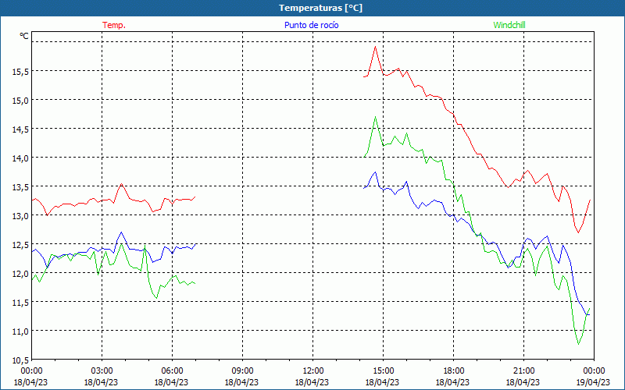Click the 13,0 y-axis value
Image resolution: width=625 pixels, height=390 pixels.
click(x=20, y=216)
